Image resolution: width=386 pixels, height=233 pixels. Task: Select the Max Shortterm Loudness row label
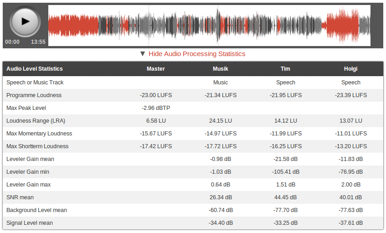click(37, 146)
